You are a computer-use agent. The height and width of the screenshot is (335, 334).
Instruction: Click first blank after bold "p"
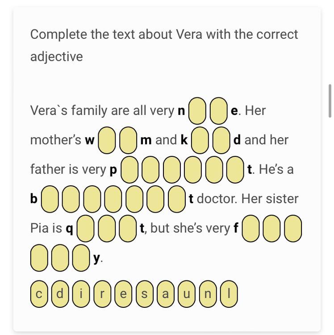click(129, 170)
